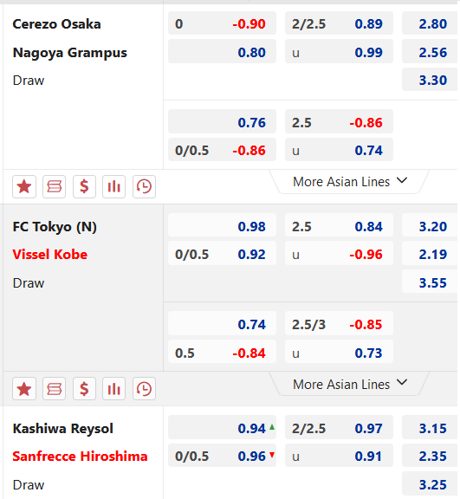Click Sanfrecce Hiroshima team name
This screenshot has width=460, height=499.
[x=80, y=457]
